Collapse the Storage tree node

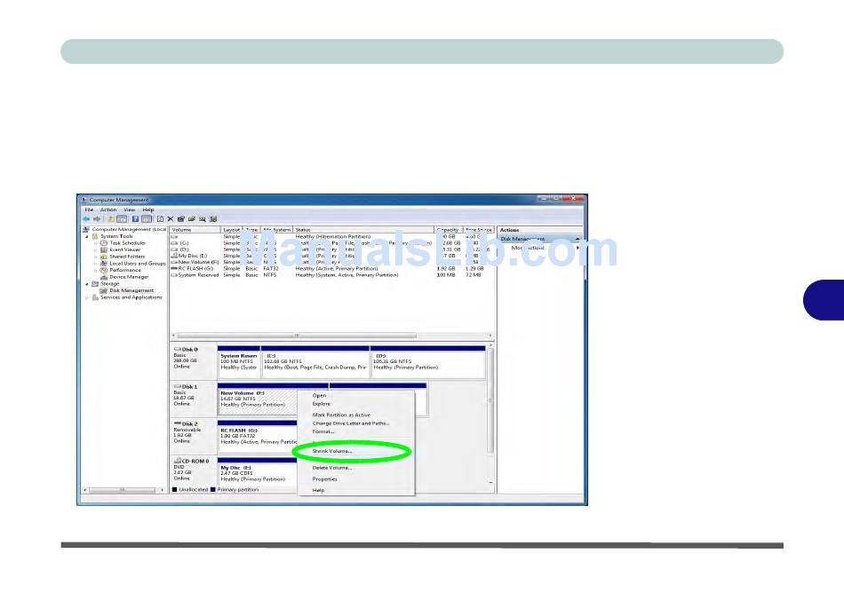pyautogui.click(x=87, y=284)
